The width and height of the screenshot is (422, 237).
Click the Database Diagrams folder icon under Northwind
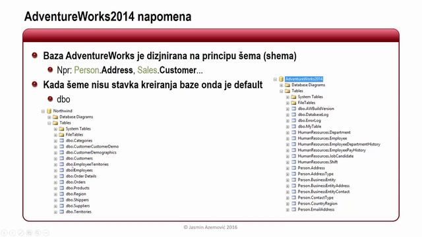[x=55, y=117]
